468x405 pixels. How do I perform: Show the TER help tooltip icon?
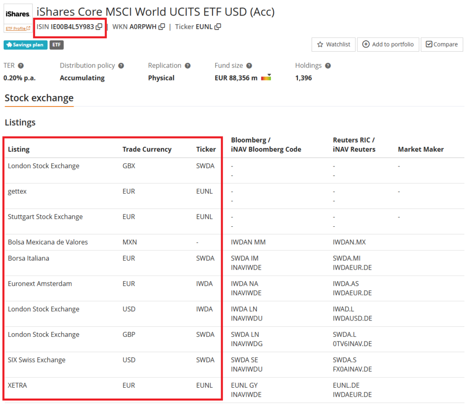coord(21,66)
